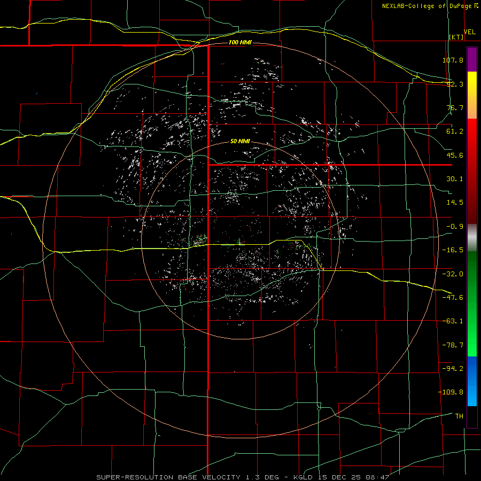Click the VEL legend title
The image size is (481, 481).
[x=469, y=32]
